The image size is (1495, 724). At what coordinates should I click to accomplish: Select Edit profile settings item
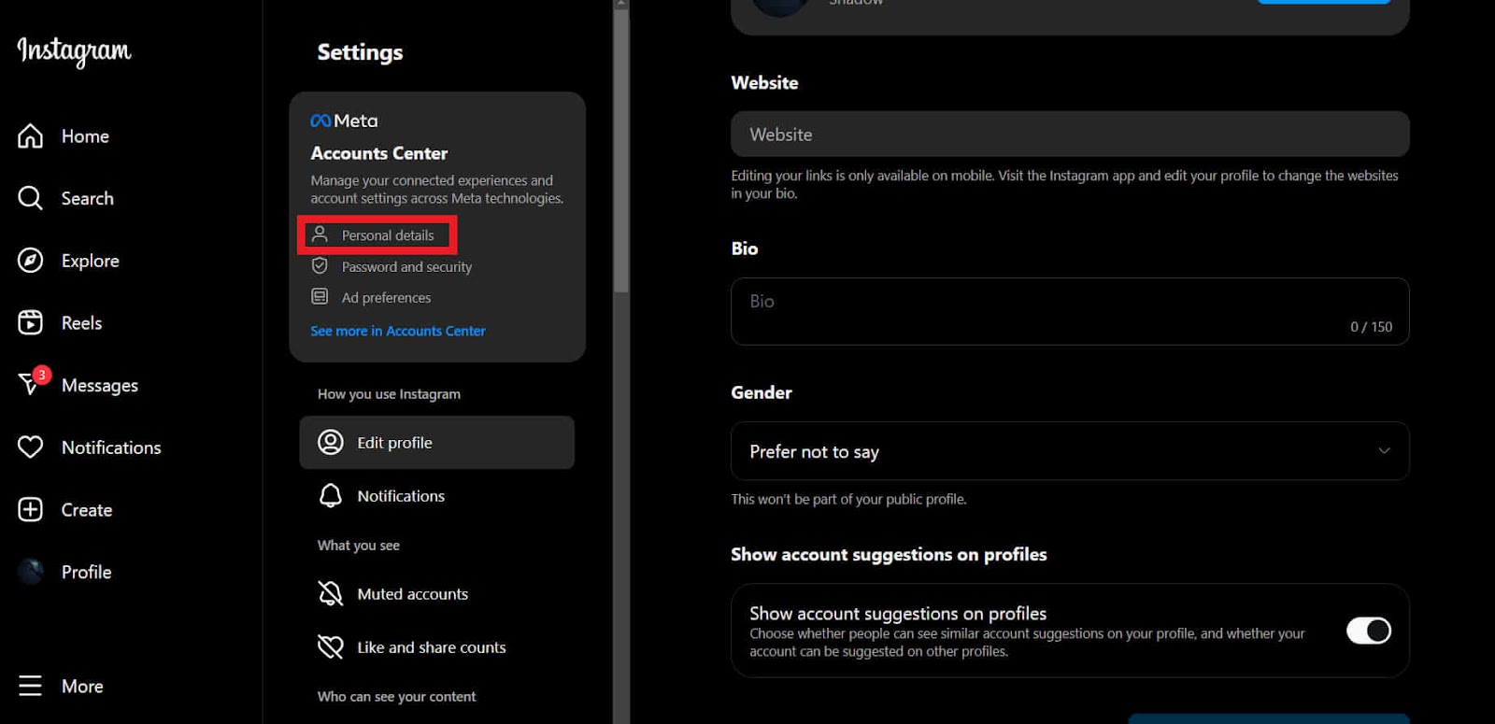[x=436, y=442]
